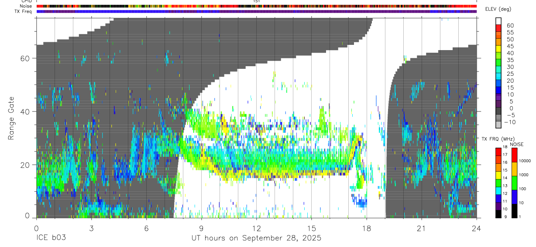The image size is (536, 247).
Task: Click the 'TX Freq' strip label at top left
Action: 24,11
